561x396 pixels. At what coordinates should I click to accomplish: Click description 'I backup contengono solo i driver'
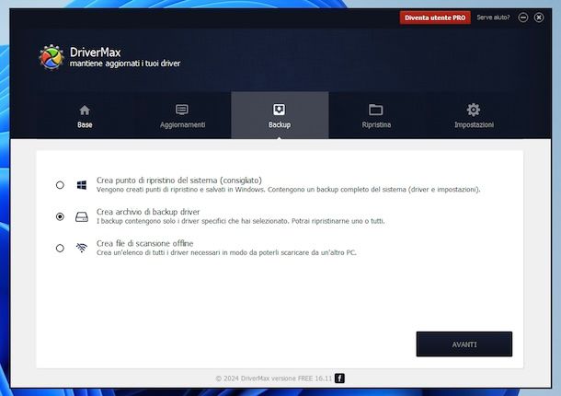(240, 221)
